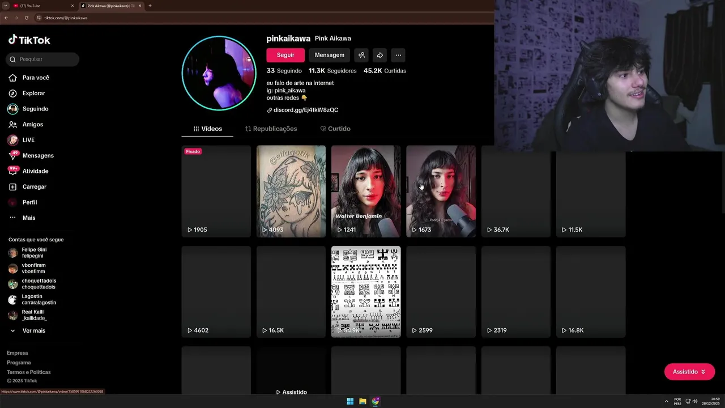The height and width of the screenshot is (408, 725).
Task: Click the 33 Seguindo count
Action: (x=284, y=71)
